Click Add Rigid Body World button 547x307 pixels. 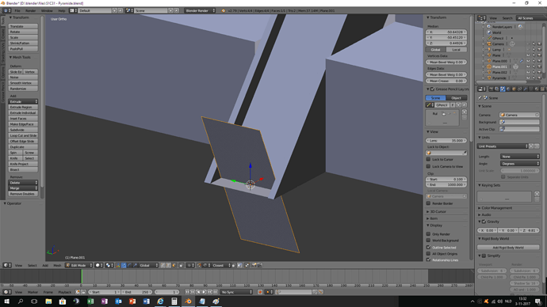coord(508,248)
